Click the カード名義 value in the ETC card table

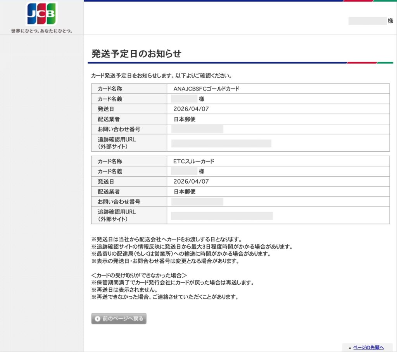click(x=188, y=171)
